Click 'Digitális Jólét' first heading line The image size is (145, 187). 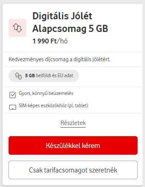pos(62,16)
